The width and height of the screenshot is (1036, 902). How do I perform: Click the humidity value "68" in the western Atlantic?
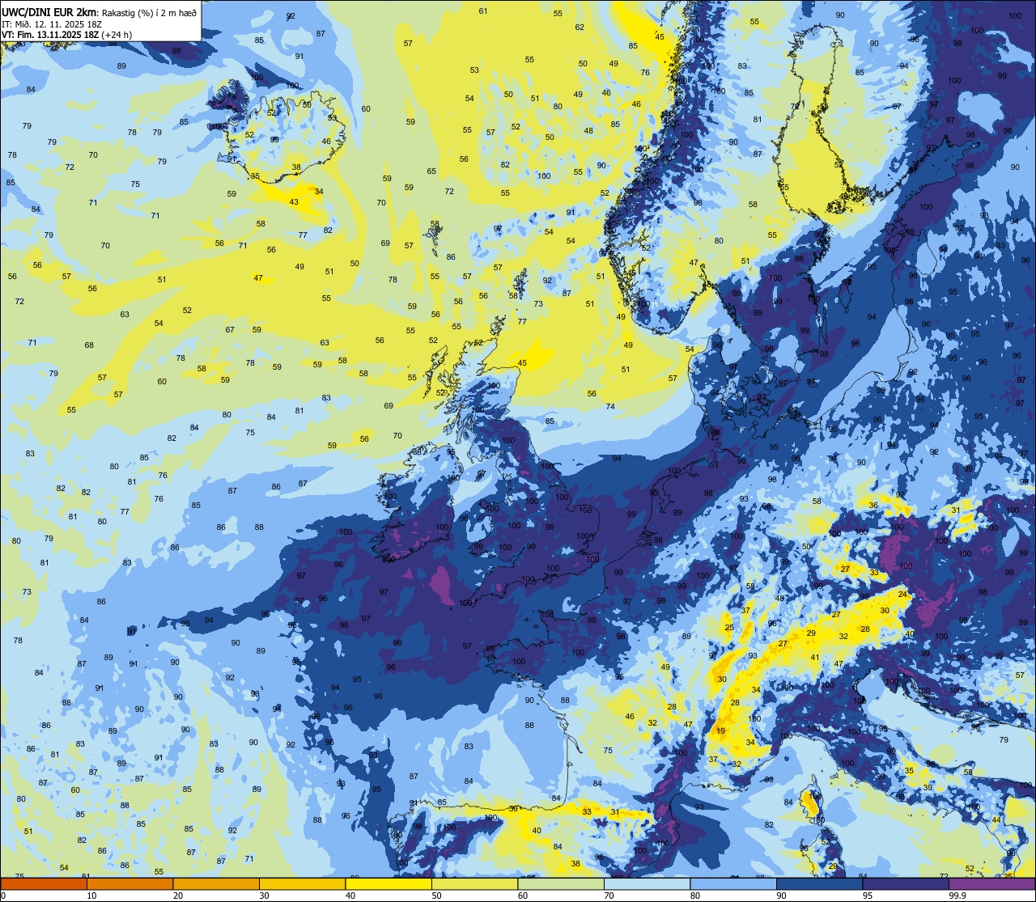(89, 345)
